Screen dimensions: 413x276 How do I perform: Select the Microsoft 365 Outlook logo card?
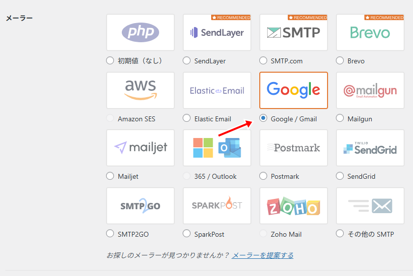click(x=217, y=148)
